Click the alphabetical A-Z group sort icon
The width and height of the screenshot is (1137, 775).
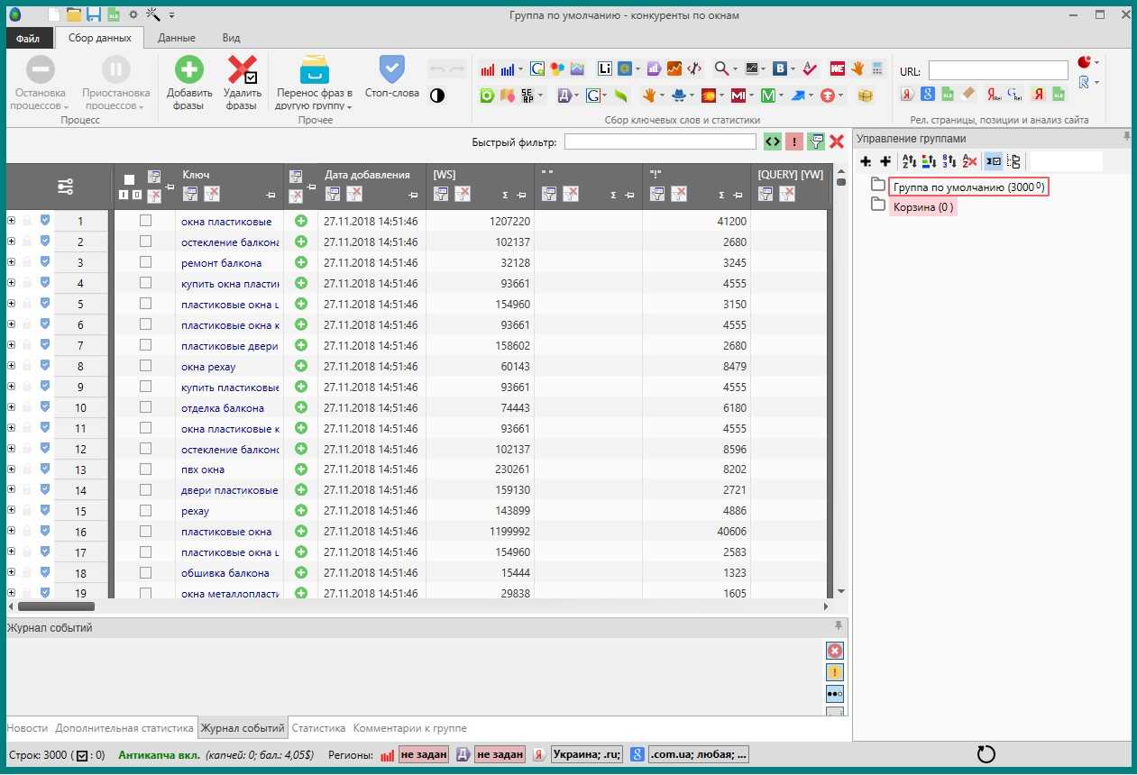pos(909,161)
